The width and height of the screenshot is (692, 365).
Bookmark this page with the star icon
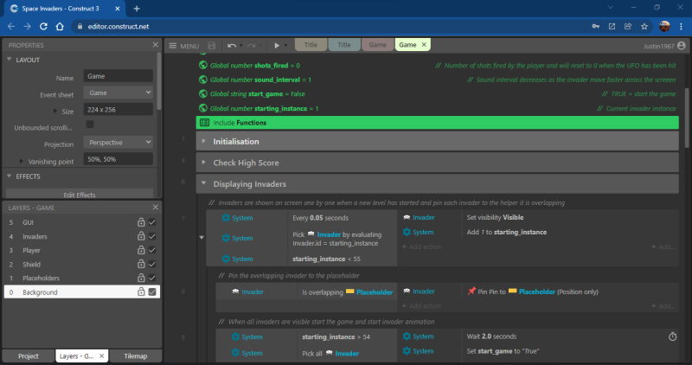coord(644,27)
